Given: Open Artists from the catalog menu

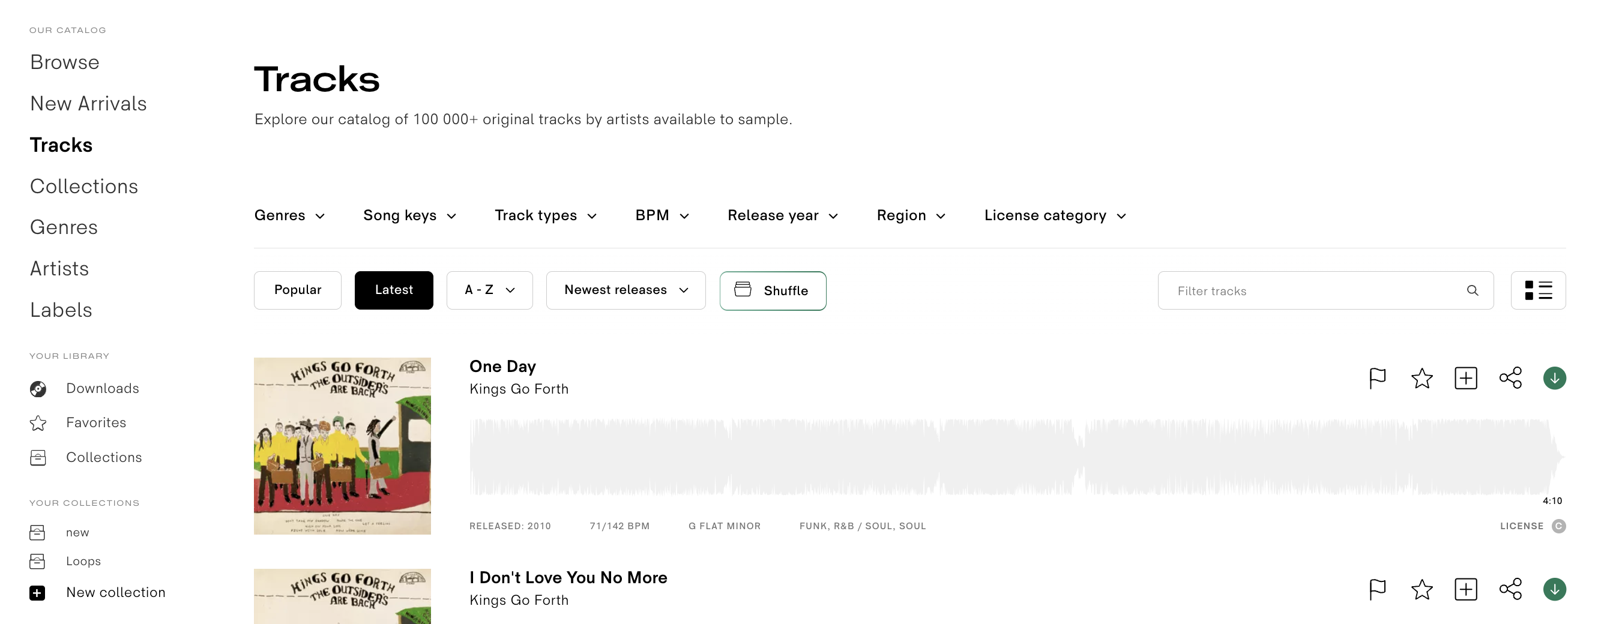Looking at the screenshot, I should (x=59, y=269).
